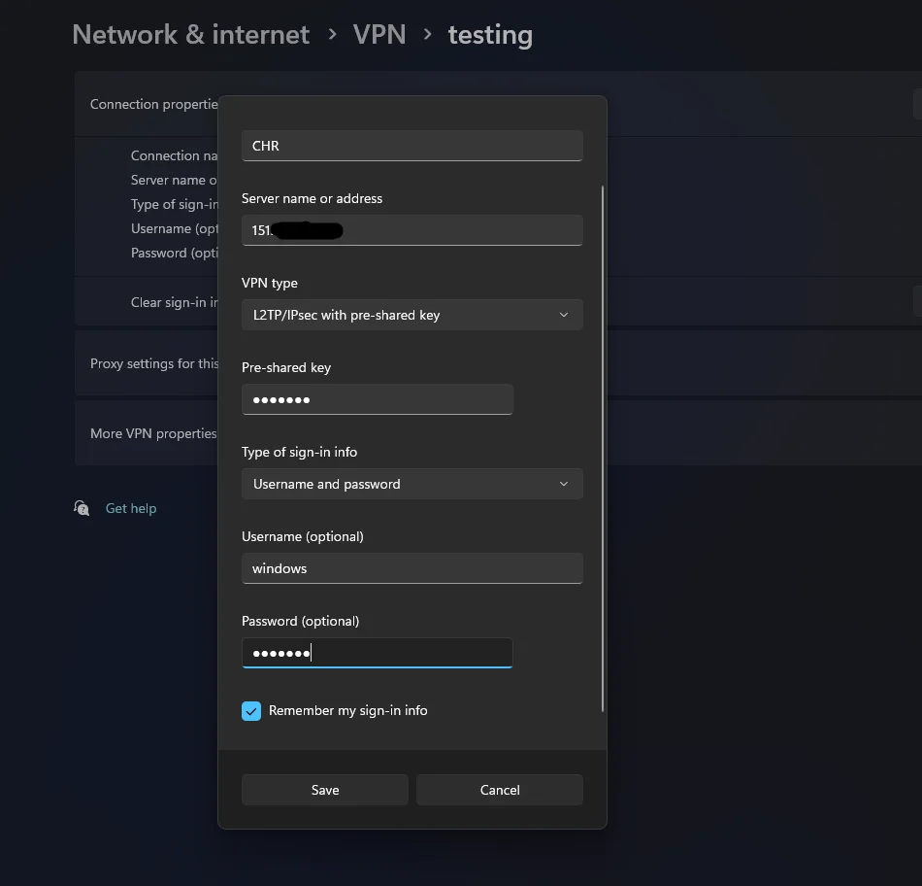Click the dialog's vertical scrollbar
Image resolution: width=922 pixels, height=886 pixels.
[603, 447]
